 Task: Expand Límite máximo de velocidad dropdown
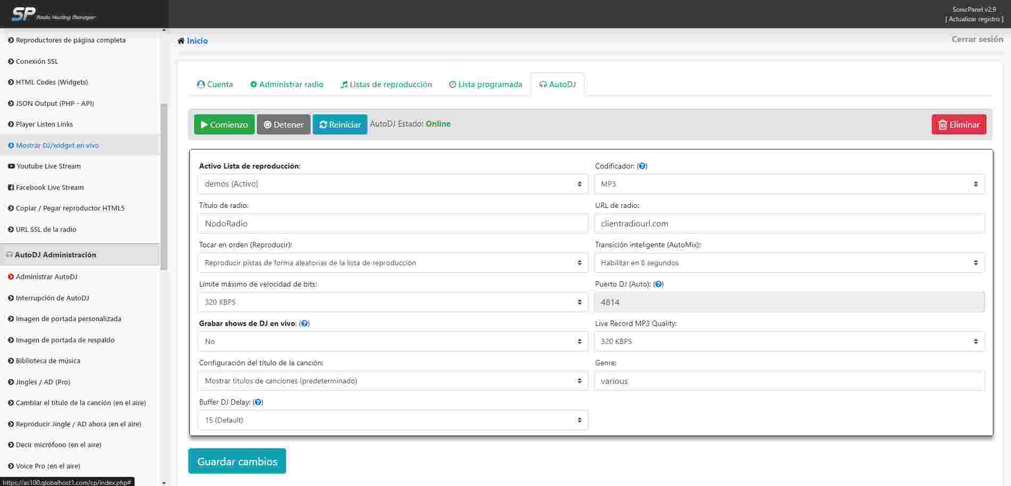393,302
